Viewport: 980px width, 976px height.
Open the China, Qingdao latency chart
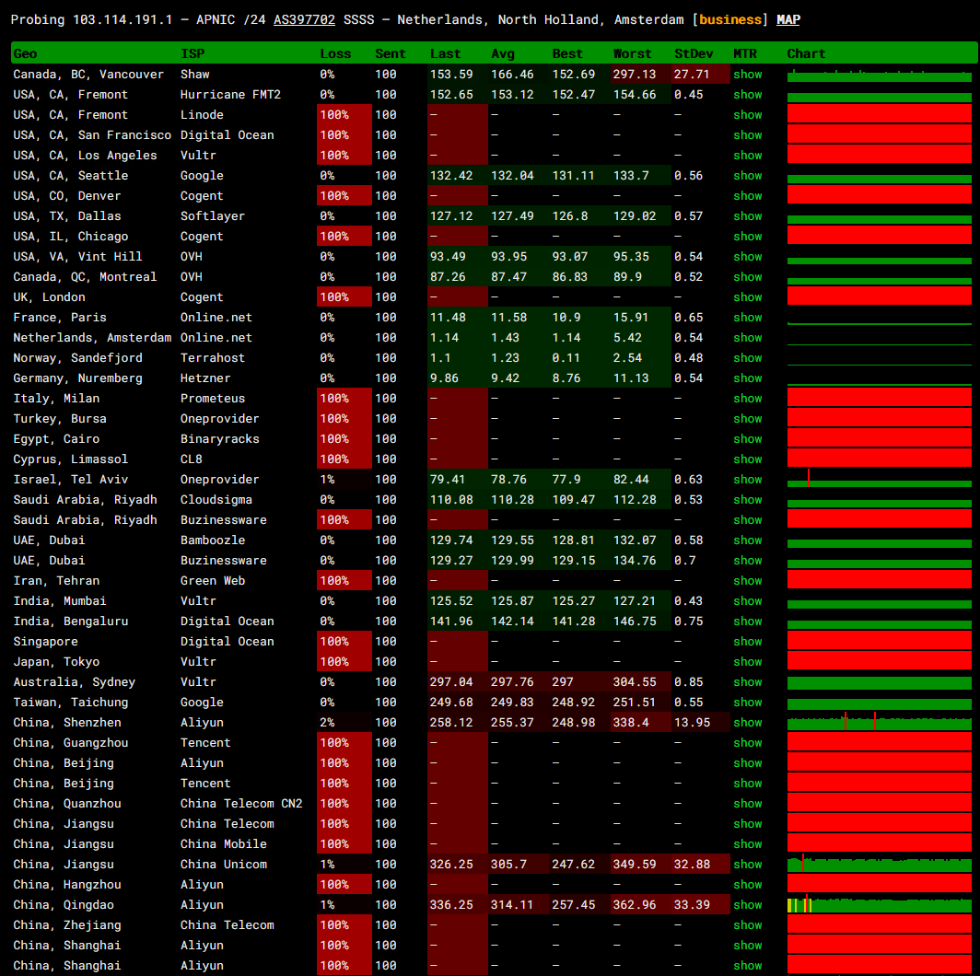(x=880, y=905)
